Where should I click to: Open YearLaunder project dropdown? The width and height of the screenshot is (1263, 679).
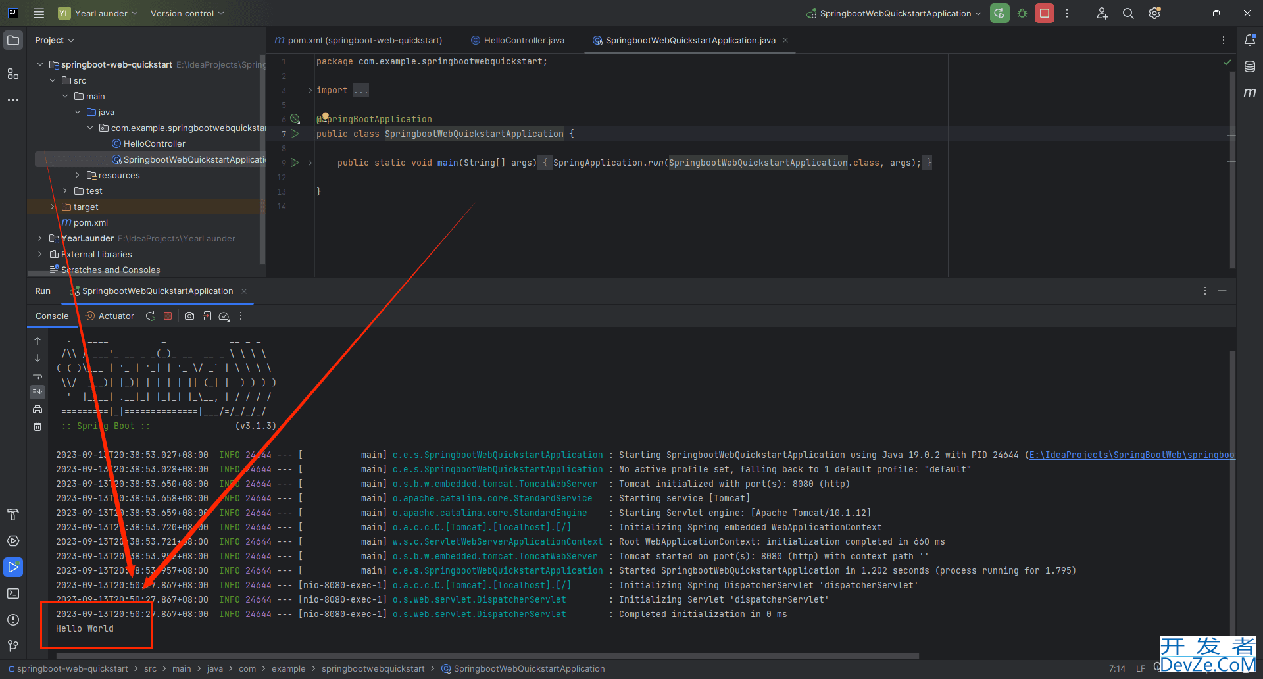point(98,13)
